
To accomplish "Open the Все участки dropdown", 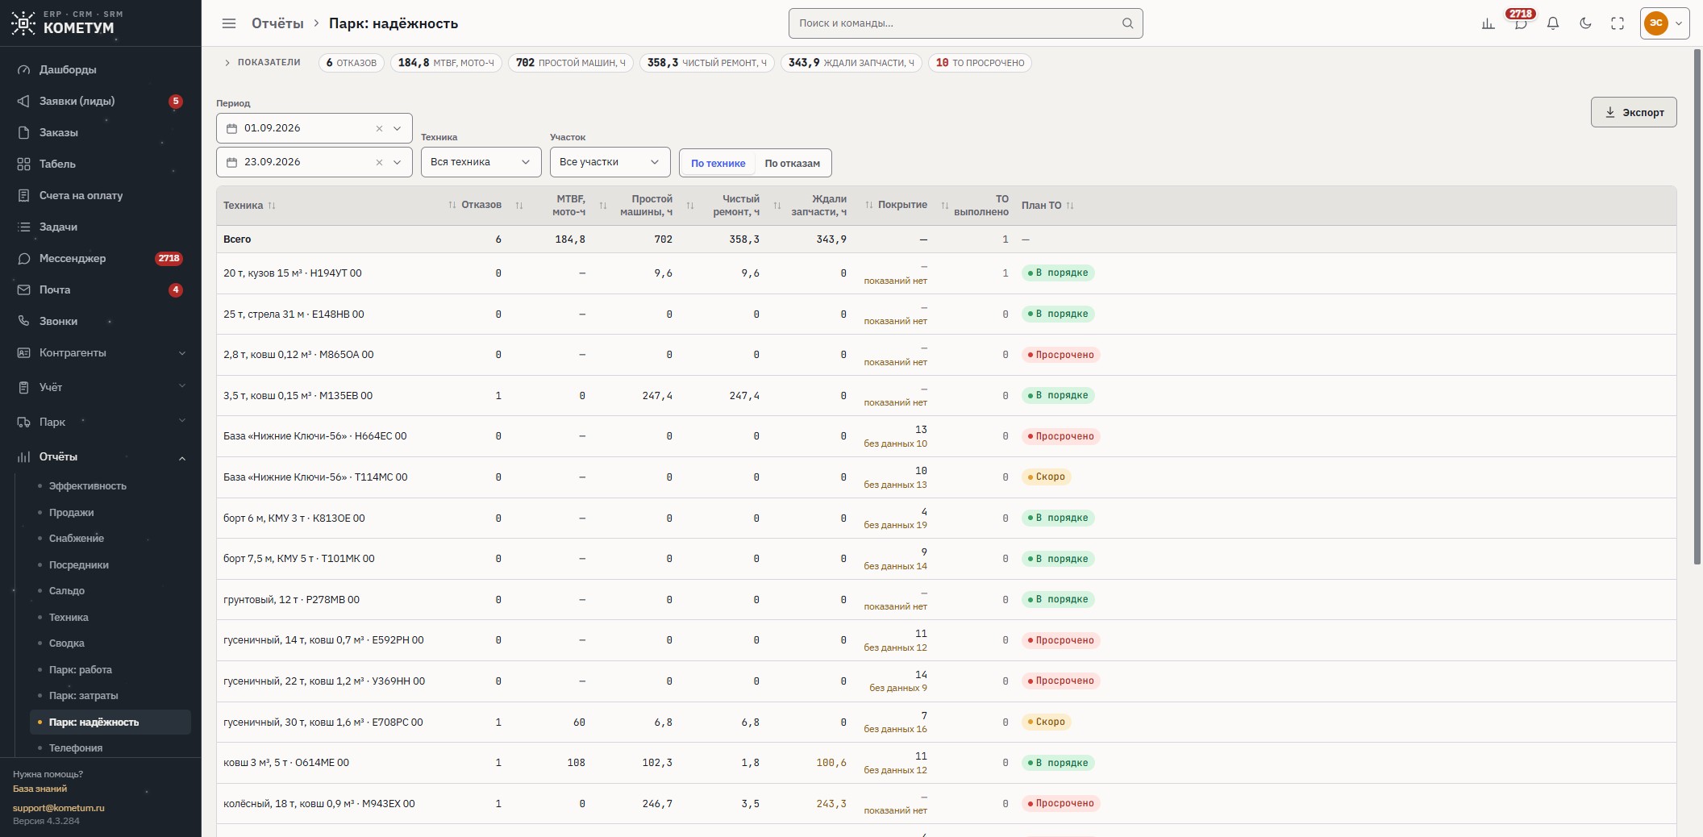I will click(x=610, y=162).
